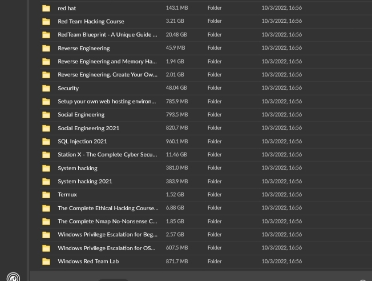The height and width of the screenshot is (281, 372).
Task: Select 'Setup your own web hosting environ...' name
Action: coord(107,102)
